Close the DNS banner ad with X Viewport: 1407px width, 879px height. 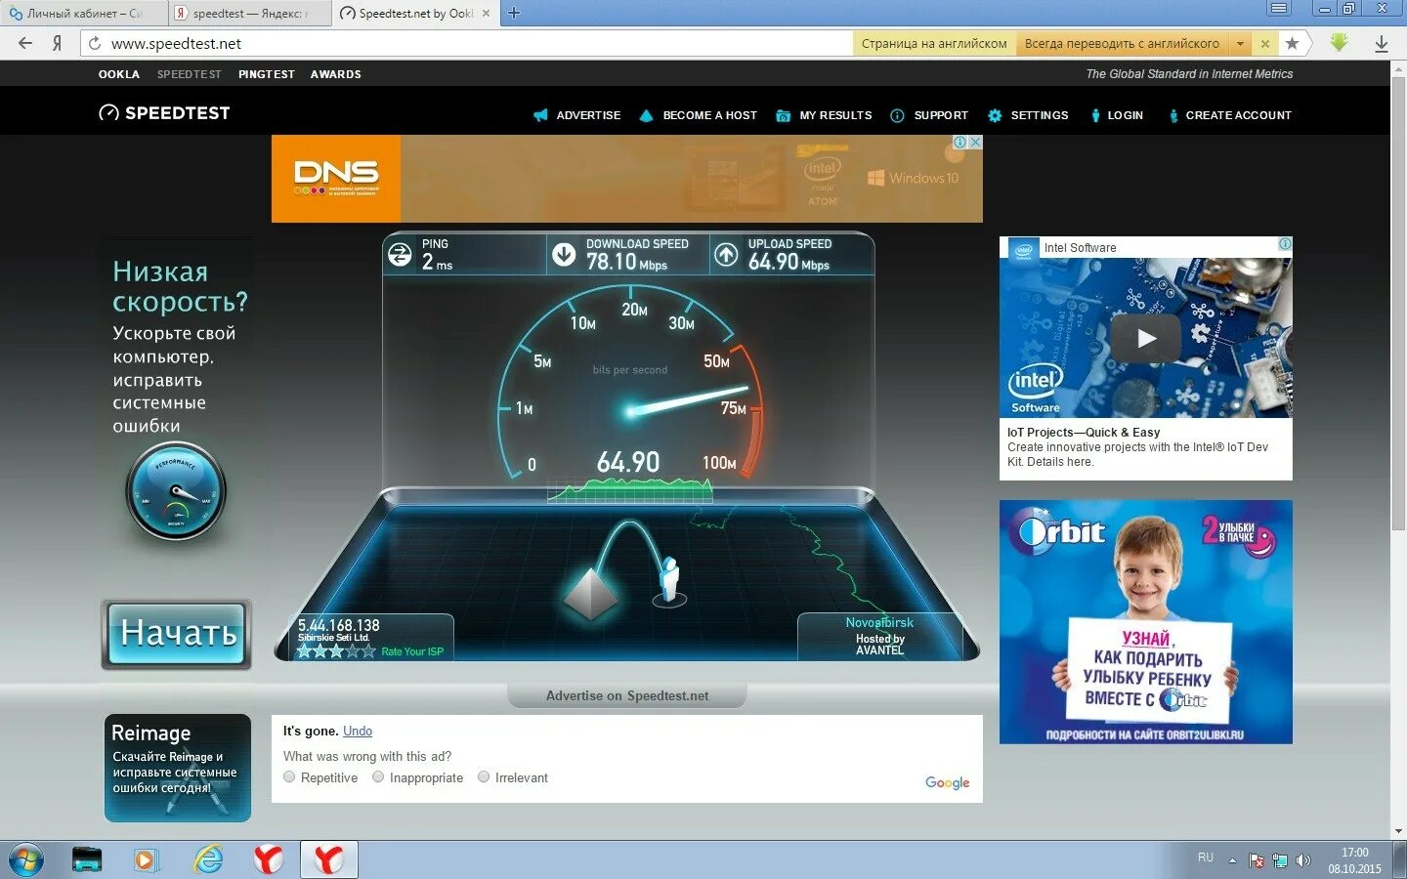click(974, 143)
